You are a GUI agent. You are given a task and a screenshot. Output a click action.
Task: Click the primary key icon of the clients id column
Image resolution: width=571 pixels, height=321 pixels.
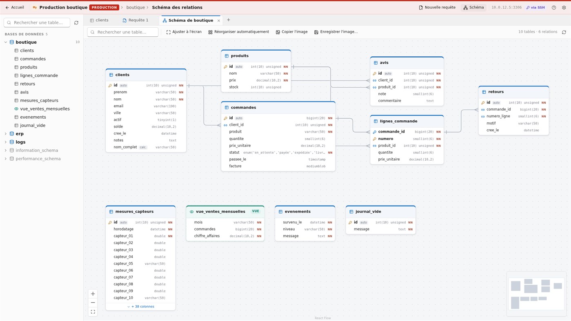(x=110, y=86)
